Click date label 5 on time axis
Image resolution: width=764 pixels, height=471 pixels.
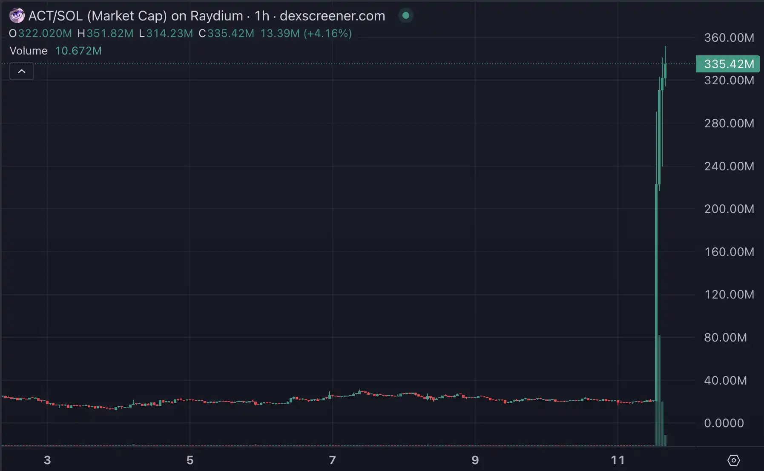tap(190, 460)
